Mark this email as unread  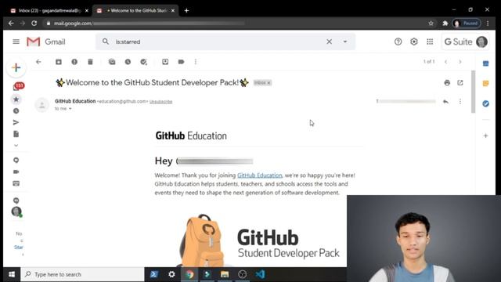pos(112,62)
